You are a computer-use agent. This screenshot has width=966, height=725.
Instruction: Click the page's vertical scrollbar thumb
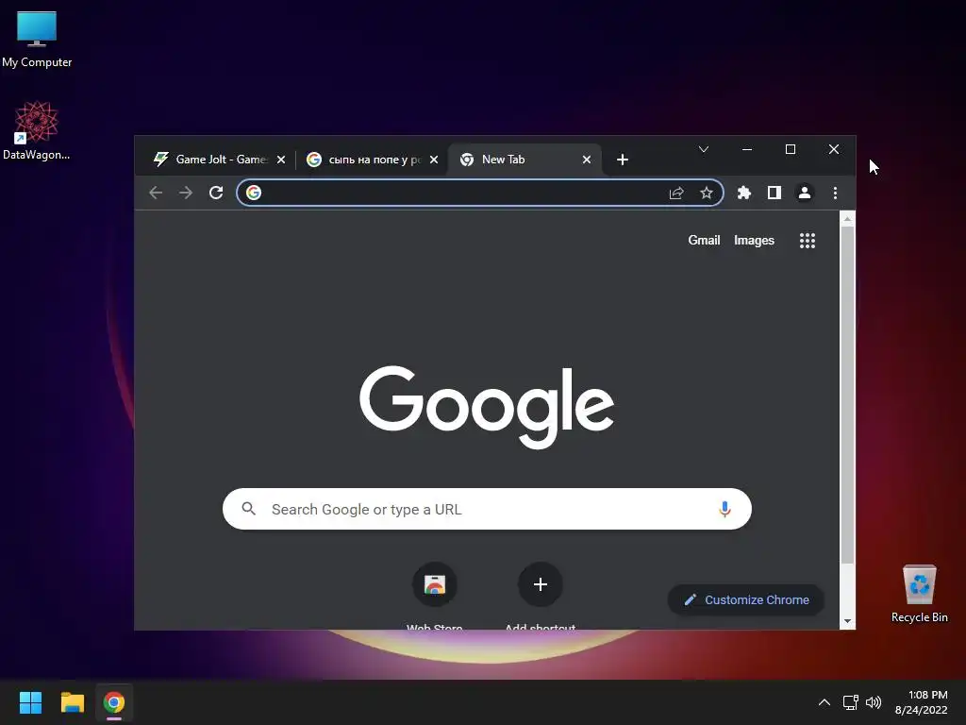[x=848, y=395]
